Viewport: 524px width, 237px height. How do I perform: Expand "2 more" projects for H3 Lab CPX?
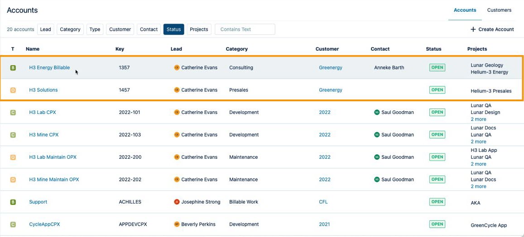pyautogui.click(x=478, y=119)
